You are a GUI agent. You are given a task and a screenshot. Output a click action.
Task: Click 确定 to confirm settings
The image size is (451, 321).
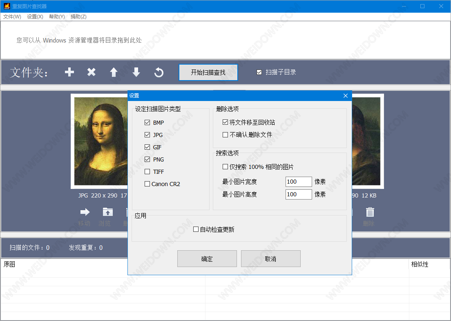click(x=207, y=259)
